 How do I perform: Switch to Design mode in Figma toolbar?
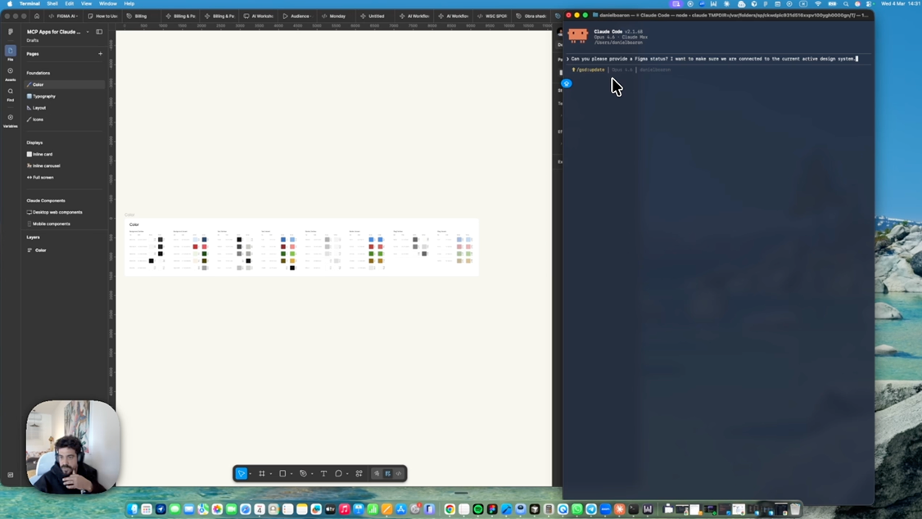coord(387,474)
